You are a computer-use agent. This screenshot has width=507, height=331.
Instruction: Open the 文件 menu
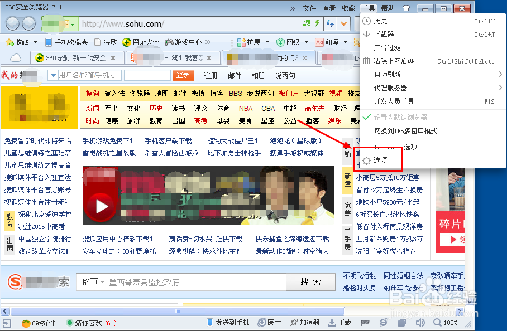click(309, 8)
